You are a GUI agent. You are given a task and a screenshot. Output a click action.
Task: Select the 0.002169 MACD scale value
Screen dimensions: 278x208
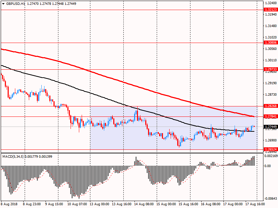pyautogui.click(x=271, y=156)
